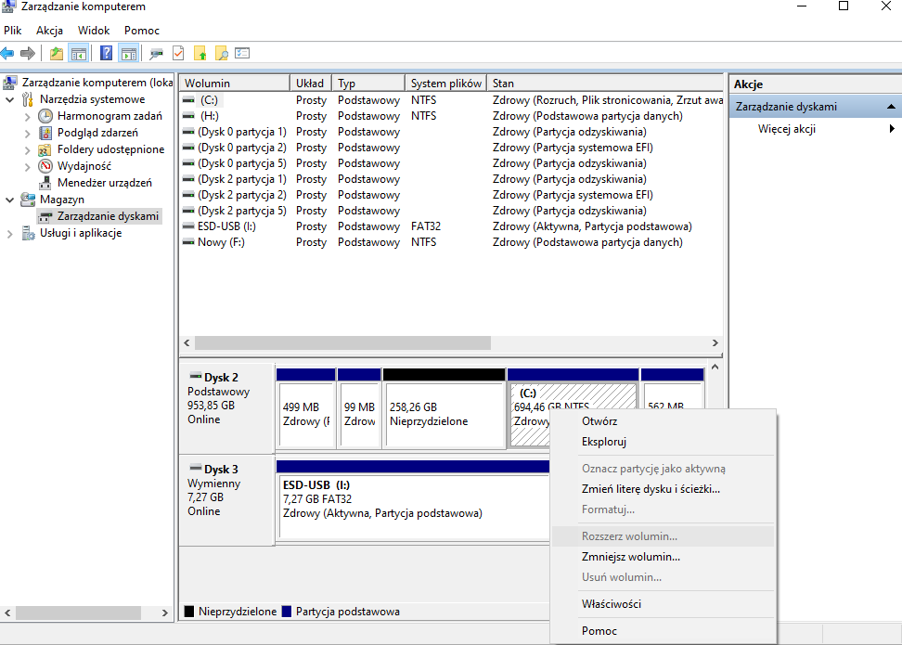Screen dimensions: 902x645
Task: Expand Wydajność tree node
Action: [27, 166]
